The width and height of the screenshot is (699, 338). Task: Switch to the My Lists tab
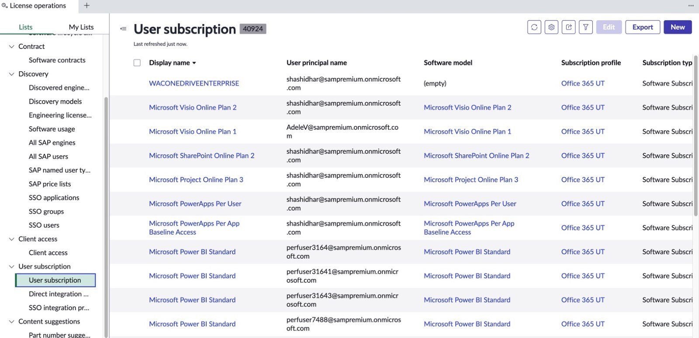81,27
